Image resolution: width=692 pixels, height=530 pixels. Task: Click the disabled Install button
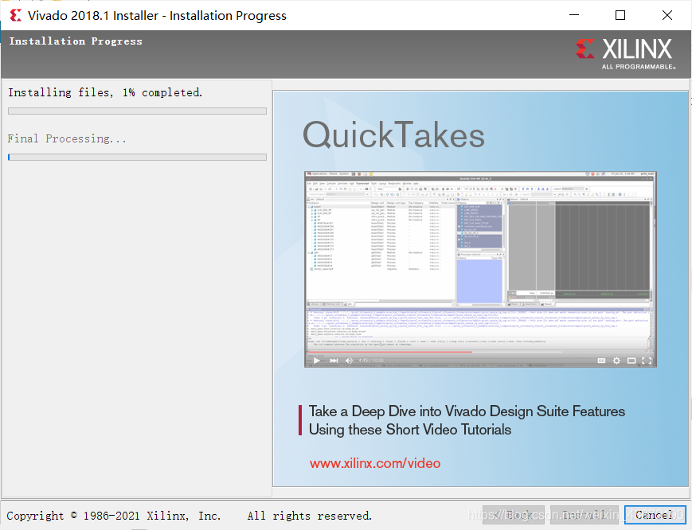coord(584,515)
